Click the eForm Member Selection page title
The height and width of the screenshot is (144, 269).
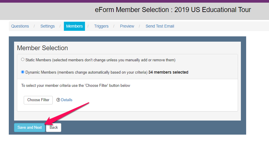(x=173, y=10)
